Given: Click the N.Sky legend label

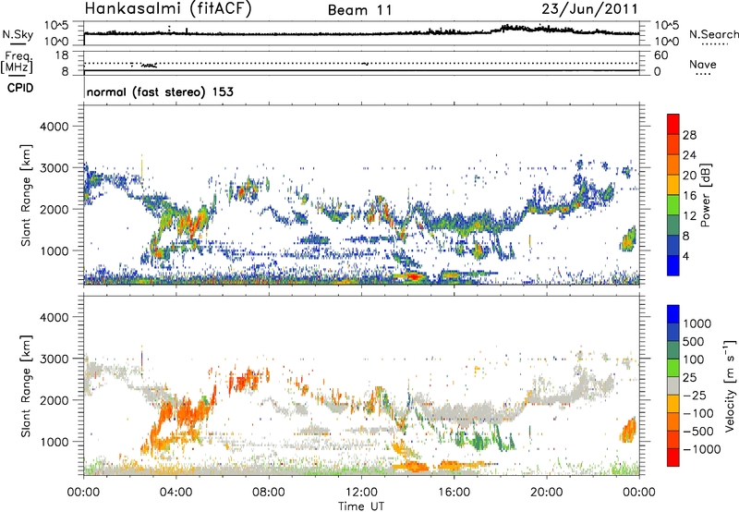Looking at the screenshot, I should pyautogui.click(x=18, y=34).
